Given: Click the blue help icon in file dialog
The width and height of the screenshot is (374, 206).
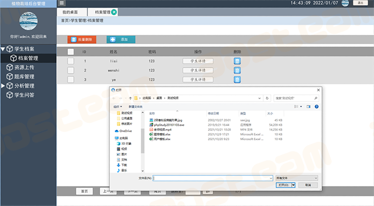Looking at the screenshot, I should click(316, 107).
